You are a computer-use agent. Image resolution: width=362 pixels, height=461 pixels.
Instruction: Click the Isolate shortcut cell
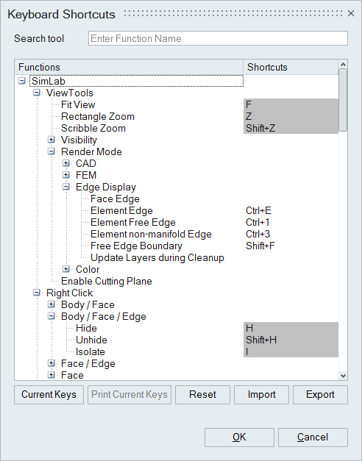(x=291, y=351)
